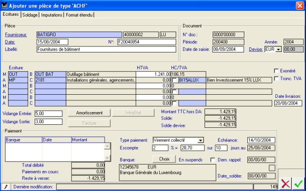Click the Dern. rappel date field
The width and height of the screenshot is (306, 191).
pos(261,160)
